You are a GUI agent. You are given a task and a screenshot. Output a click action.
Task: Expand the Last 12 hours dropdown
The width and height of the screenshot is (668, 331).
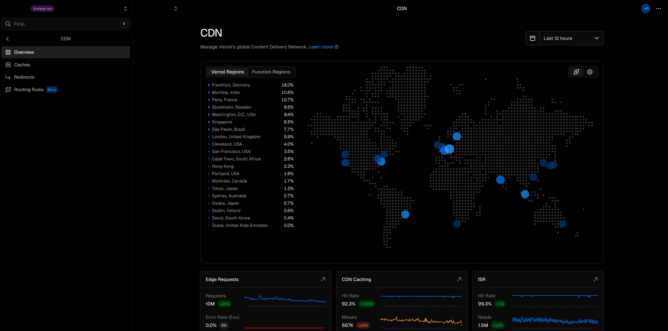571,38
